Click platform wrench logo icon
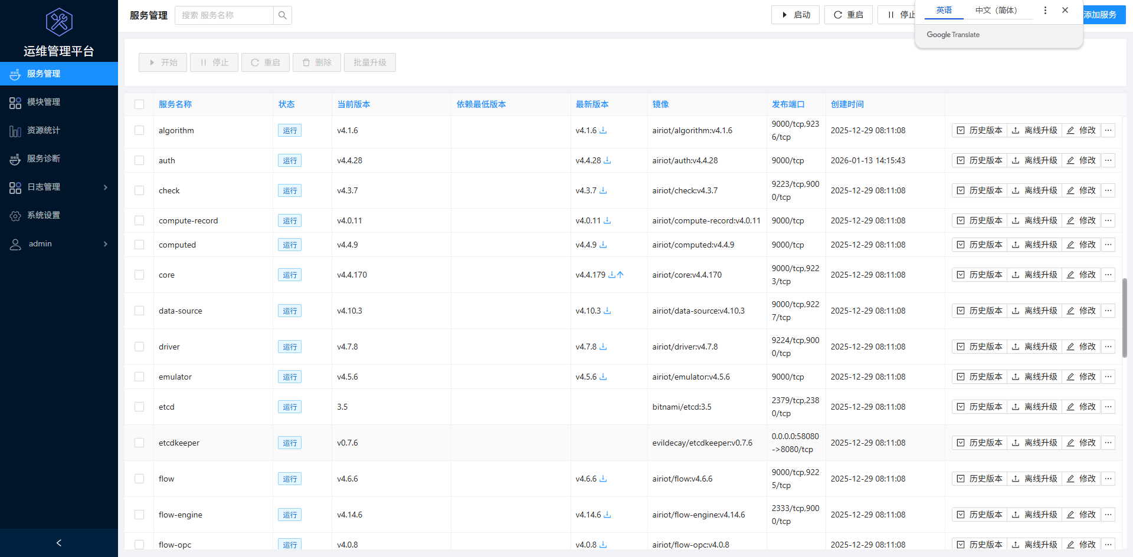 59,22
